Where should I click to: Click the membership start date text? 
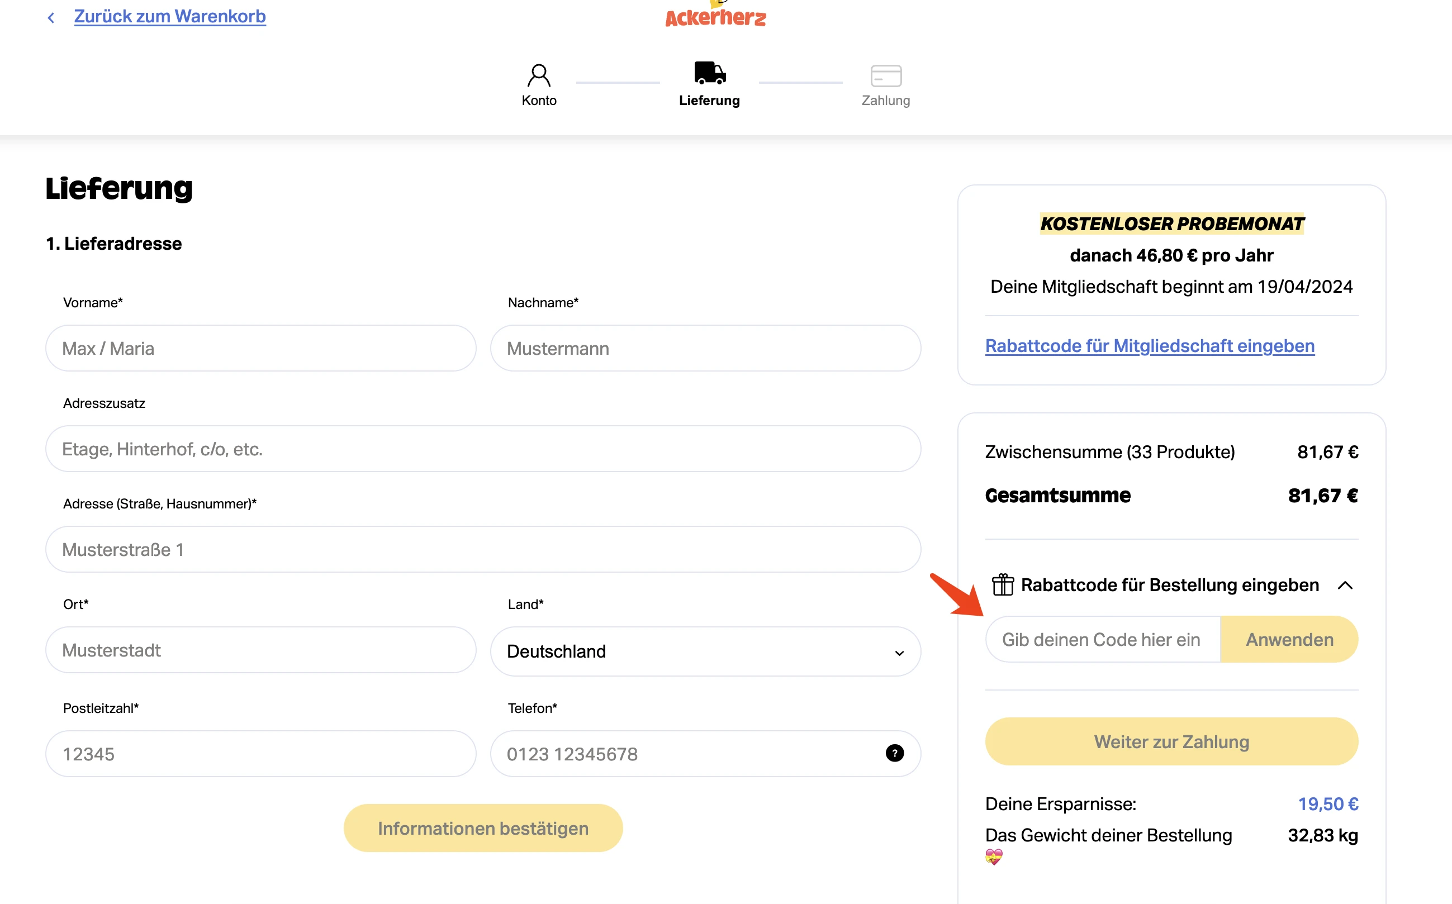point(1171,287)
